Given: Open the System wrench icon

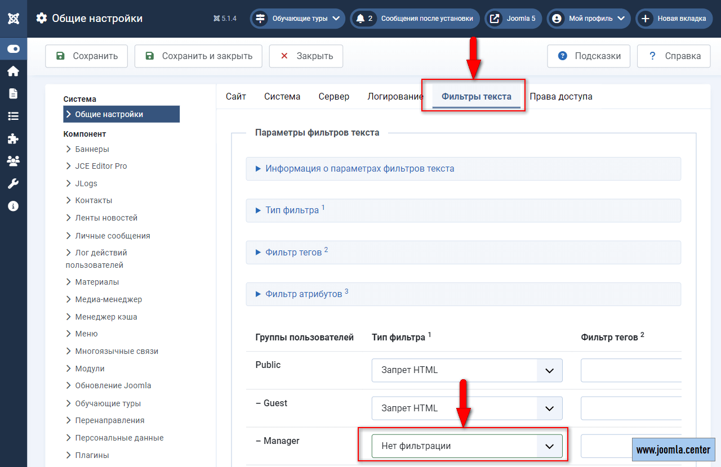Looking at the screenshot, I should point(14,183).
